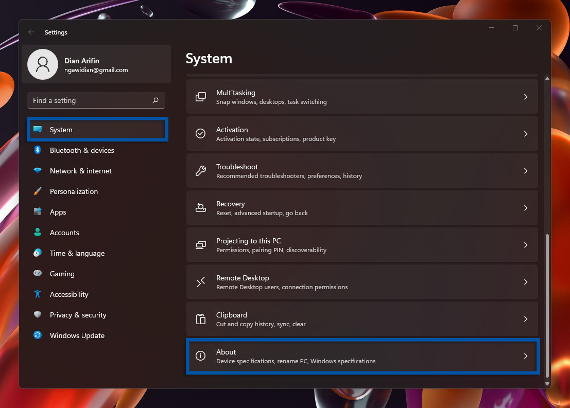The image size is (570, 408).
Task: Open Network & internet settings via globe icon
Action: coord(38,170)
